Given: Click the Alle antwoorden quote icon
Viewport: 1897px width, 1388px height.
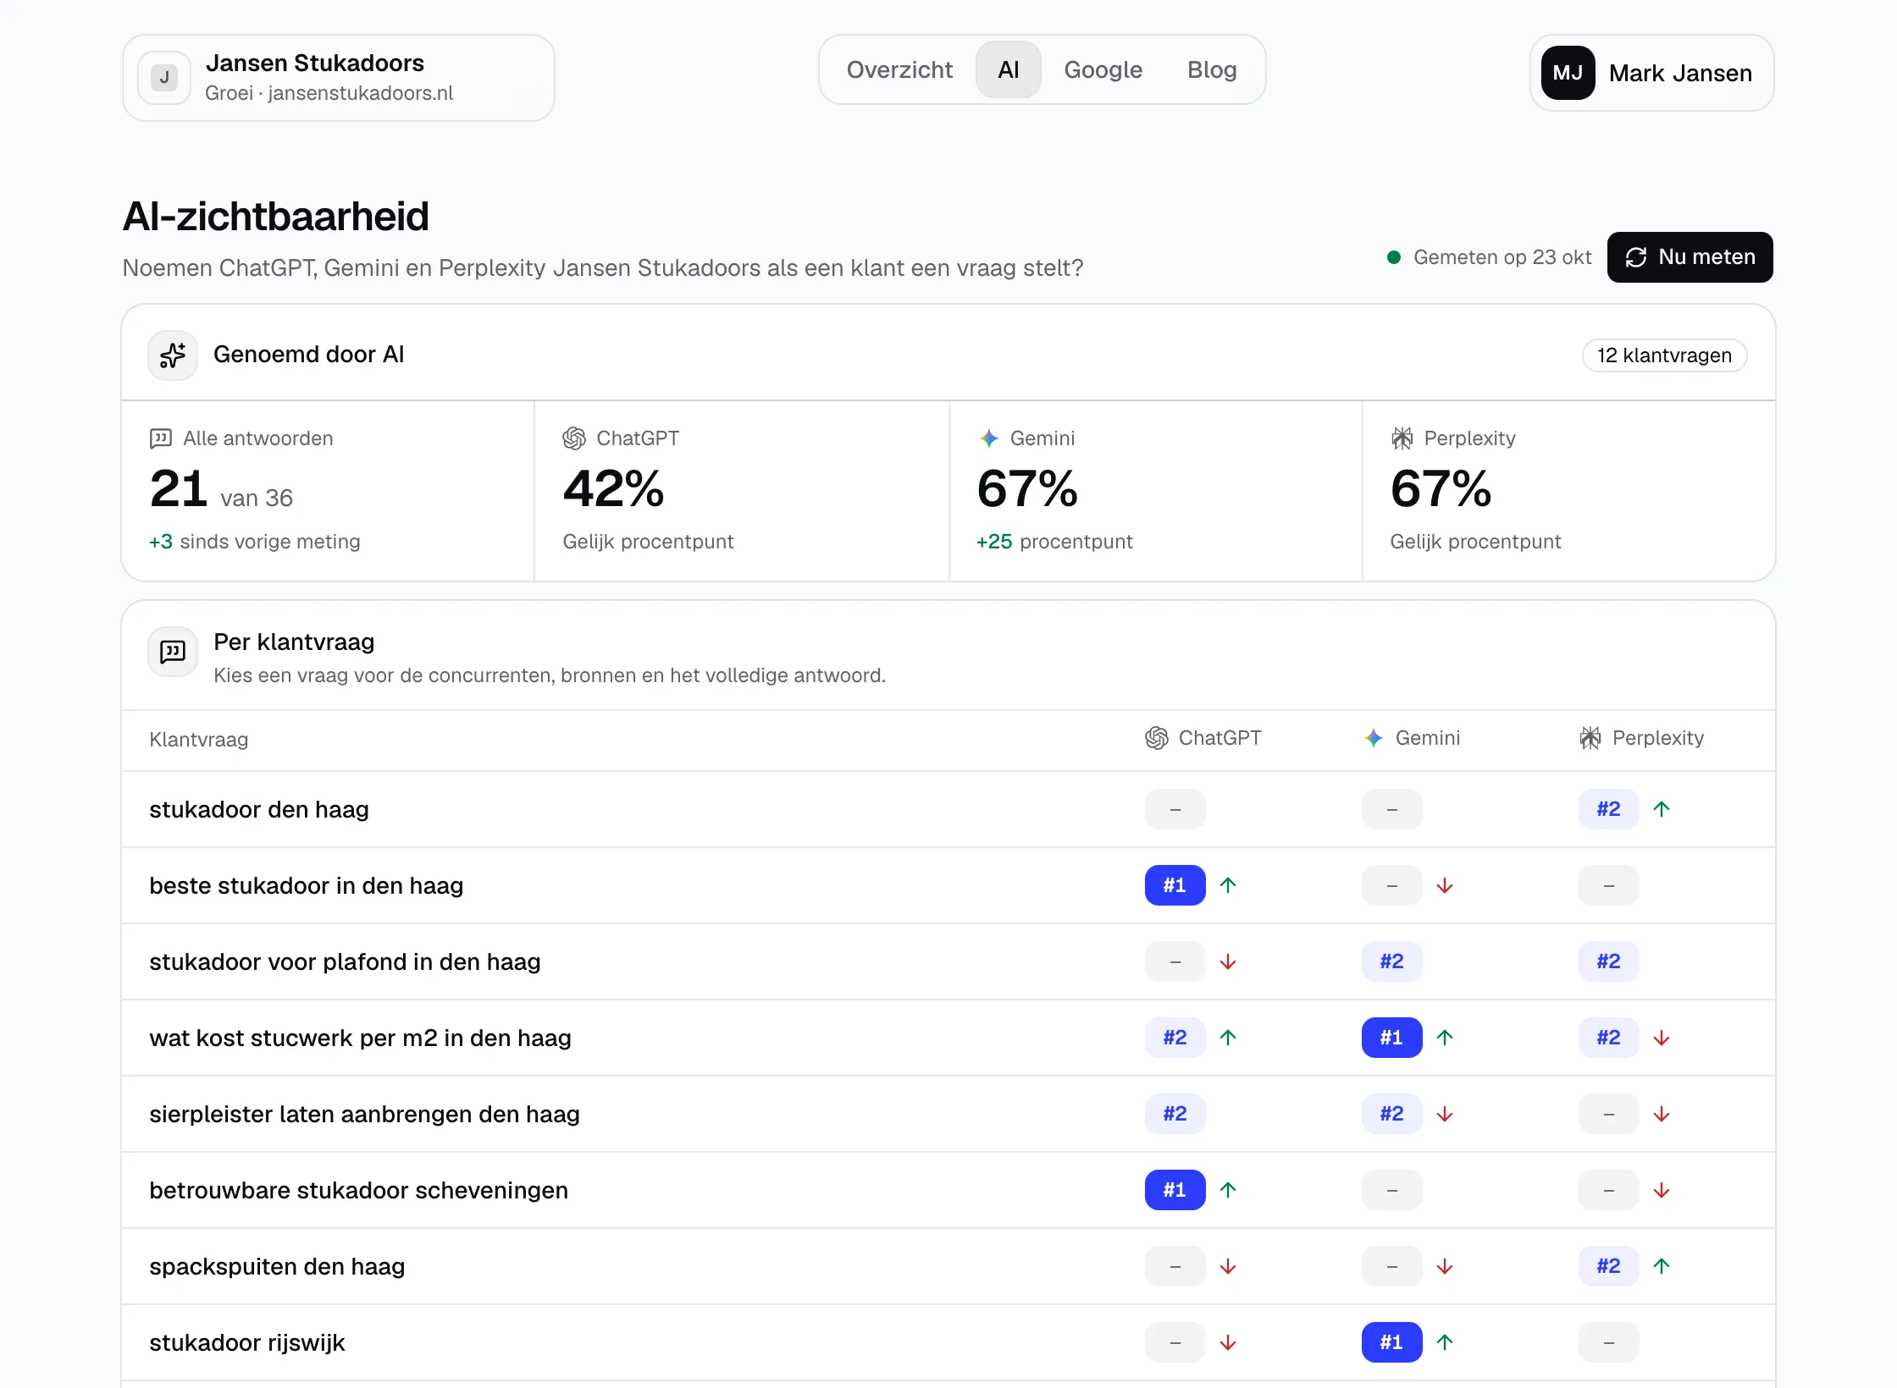Looking at the screenshot, I should (161, 438).
